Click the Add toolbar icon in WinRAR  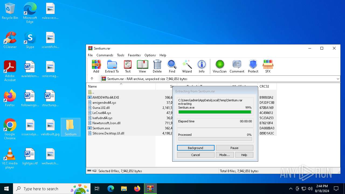tap(96, 66)
